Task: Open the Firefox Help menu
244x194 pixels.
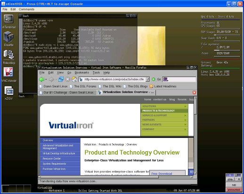Action: tap(106, 73)
